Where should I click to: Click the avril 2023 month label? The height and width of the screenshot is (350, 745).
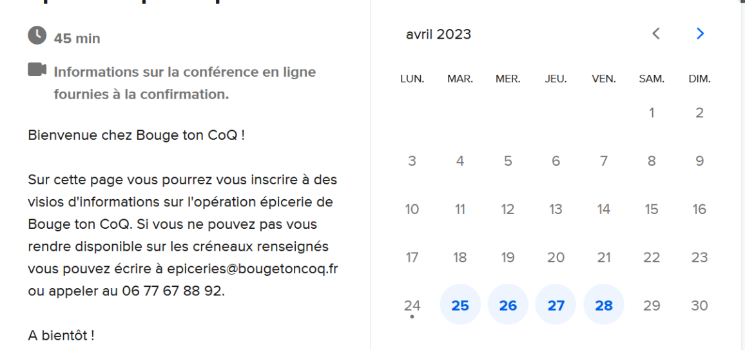[x=438, y=34]
